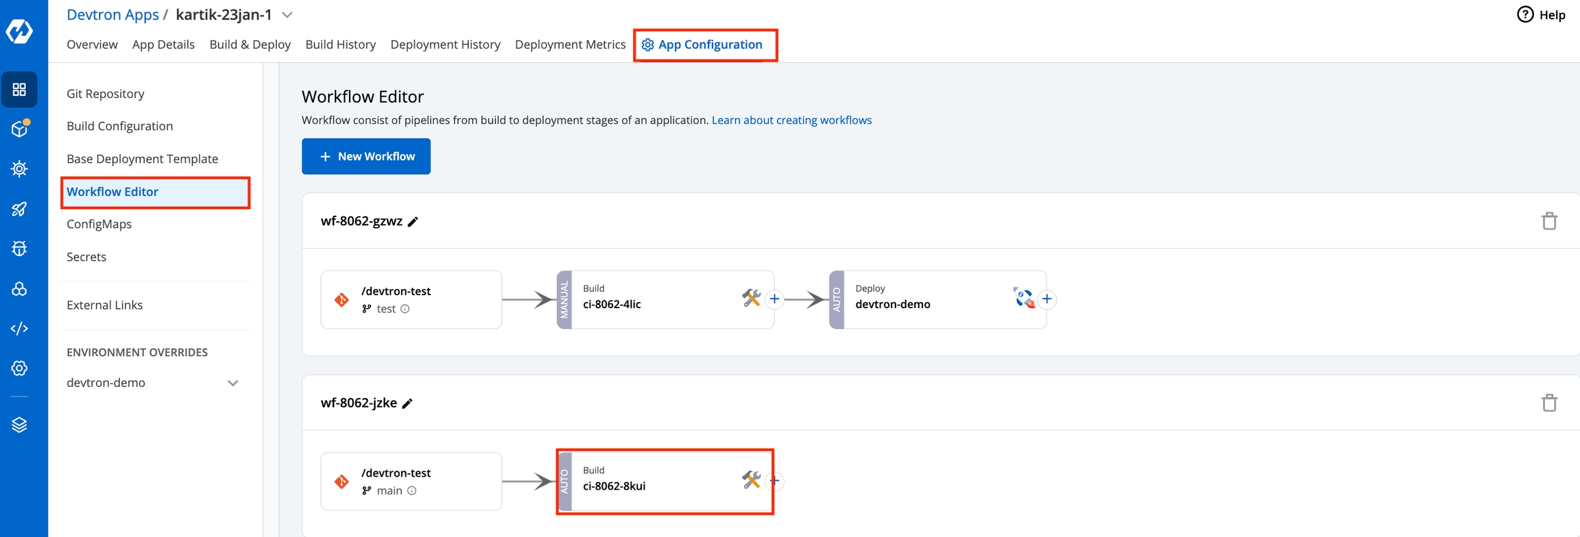Delete workflow wf-8062-jzke trash icon

1549,403
